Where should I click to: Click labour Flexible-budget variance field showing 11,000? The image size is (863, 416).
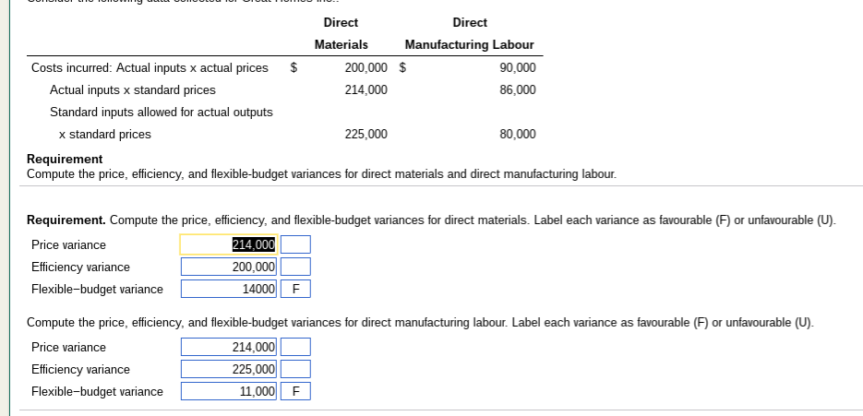[228, 391]
